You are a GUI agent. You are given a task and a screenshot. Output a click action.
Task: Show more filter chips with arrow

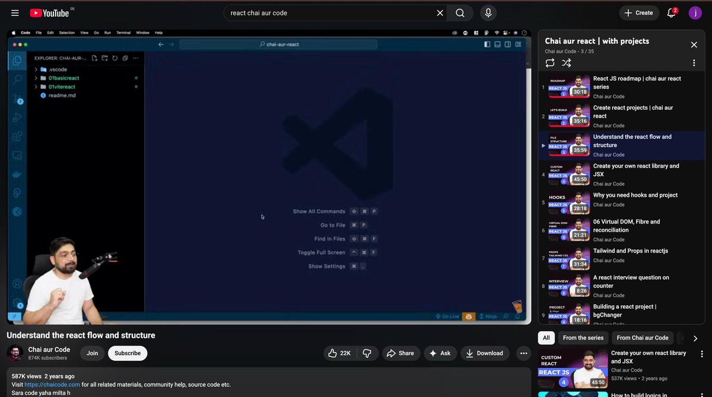click(695, 338)
